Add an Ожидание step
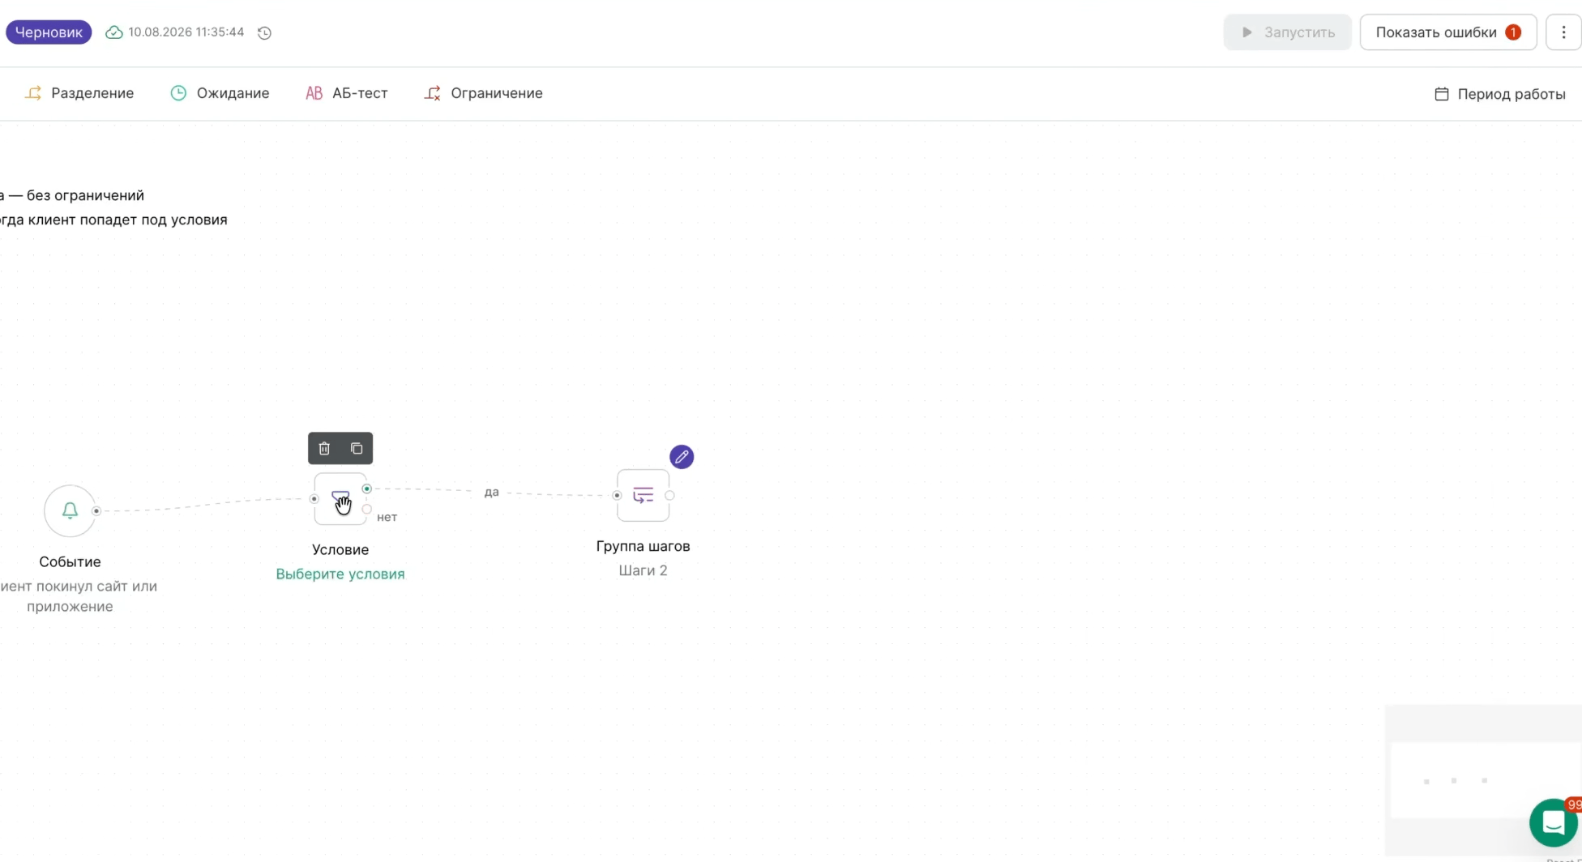The image size is (1582, 862). (220, 93)
